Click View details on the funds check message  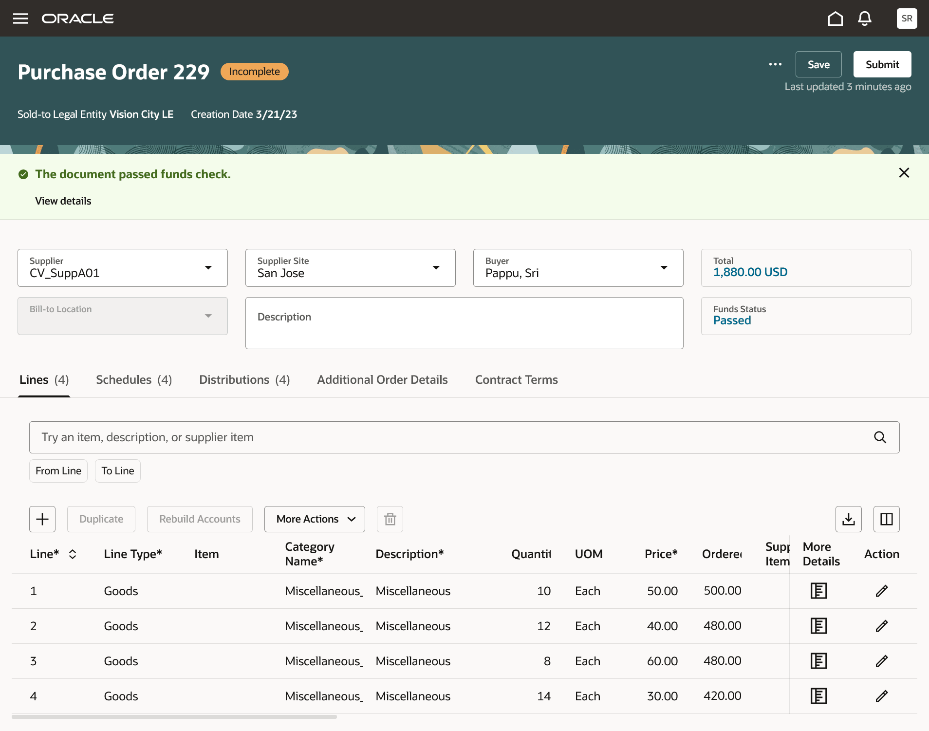[63, 200]
